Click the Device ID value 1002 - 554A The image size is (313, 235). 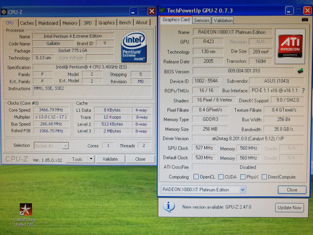pos(206,81)
